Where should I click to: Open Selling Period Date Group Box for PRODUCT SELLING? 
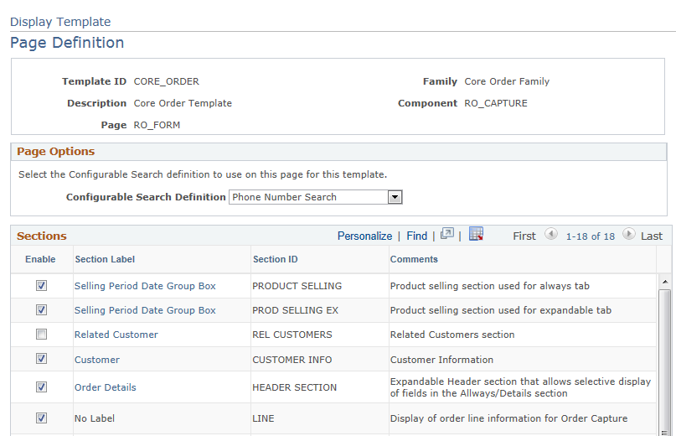tap(145, 286)
